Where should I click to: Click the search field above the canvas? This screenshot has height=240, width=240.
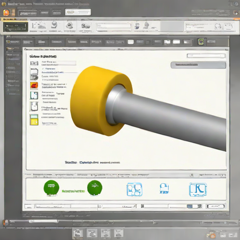pyautogui.click(x=206, y=56)
